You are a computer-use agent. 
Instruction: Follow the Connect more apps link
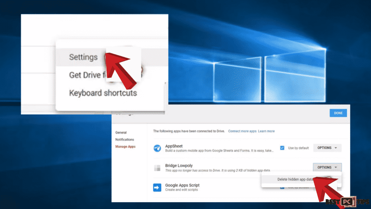[242, 131]
